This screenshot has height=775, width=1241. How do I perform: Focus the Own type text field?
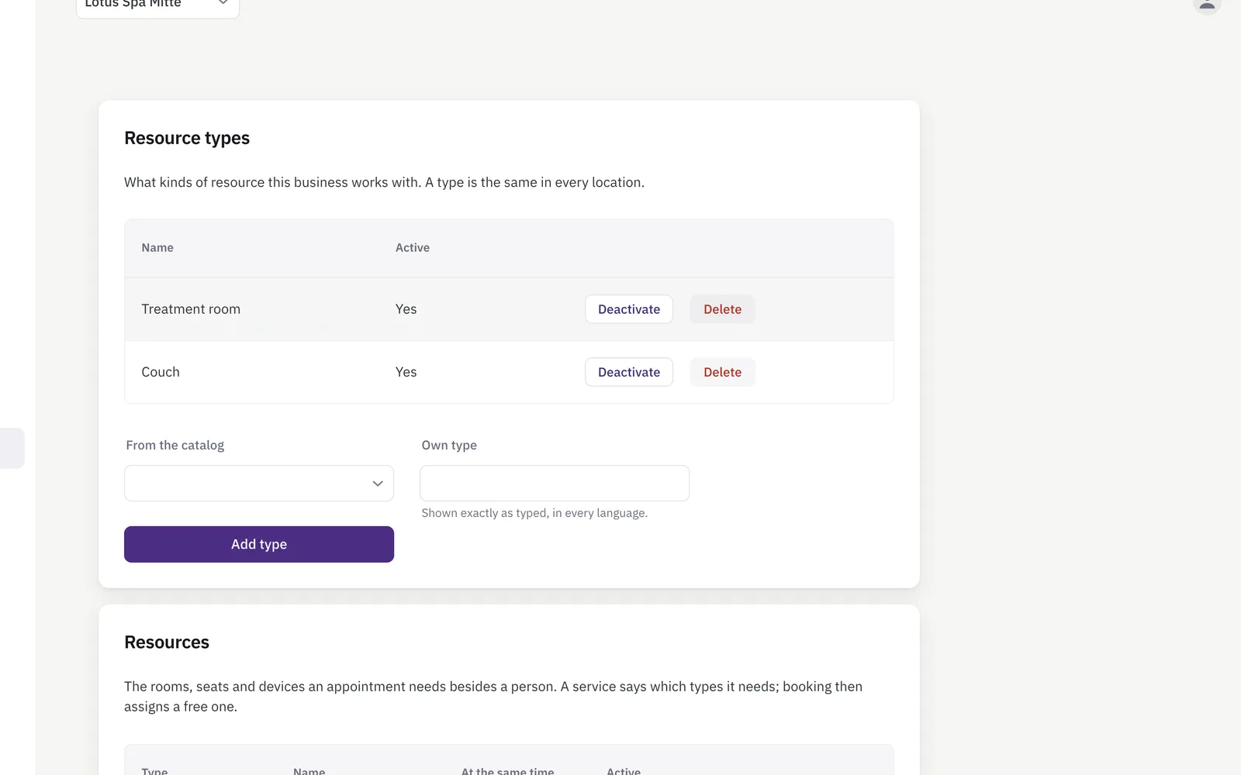tap(555, 483)
